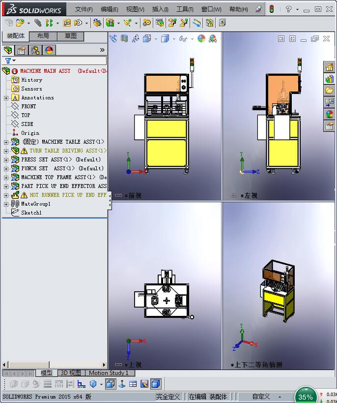
Task: Open the 工具(T) menu
Action: tap(185, 9)
